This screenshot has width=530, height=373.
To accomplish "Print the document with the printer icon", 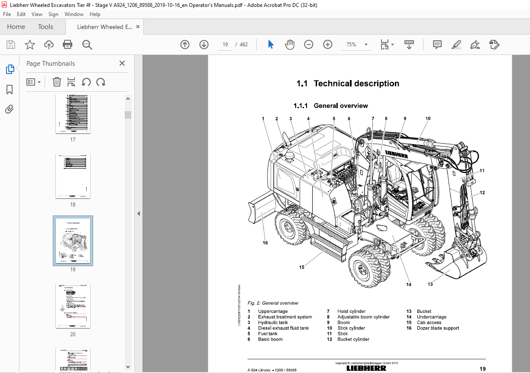I will pos(68,45).
